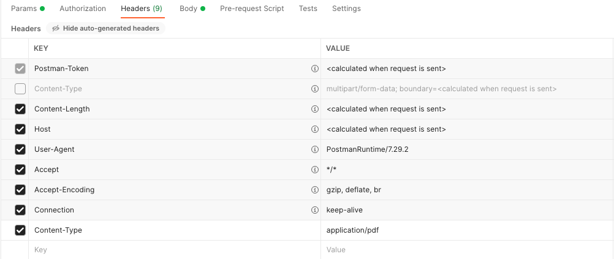Disable the Accept-Encoding header checkbox

click(x=20, y=190)
